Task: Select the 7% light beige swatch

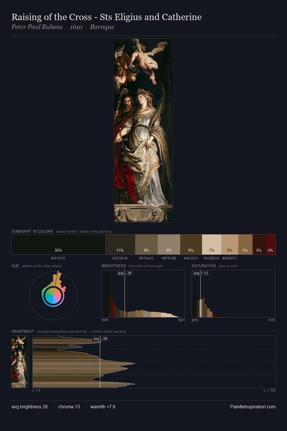Action: click(212, 245)
